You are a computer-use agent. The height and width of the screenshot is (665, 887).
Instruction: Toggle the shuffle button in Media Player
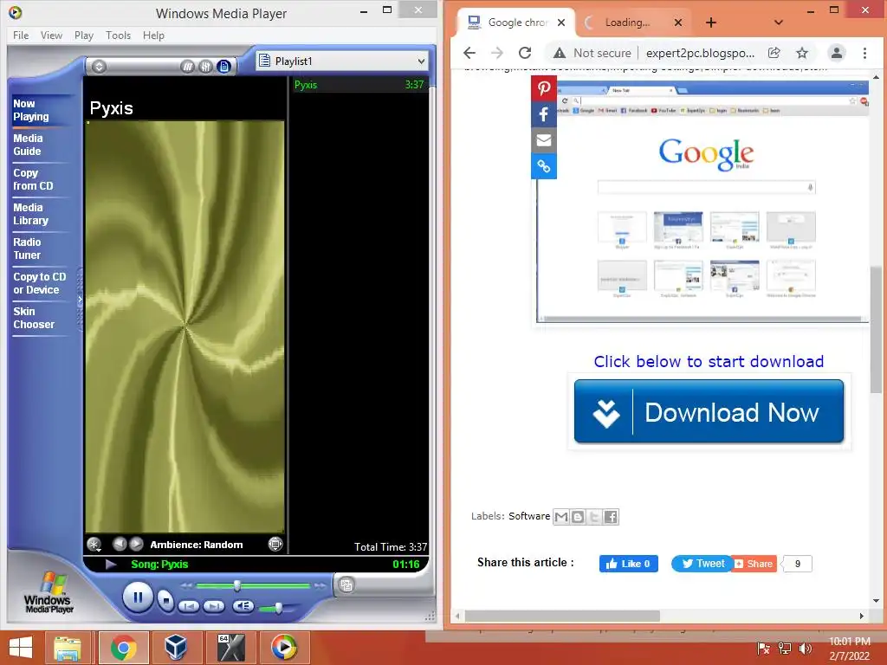(187, 67)
